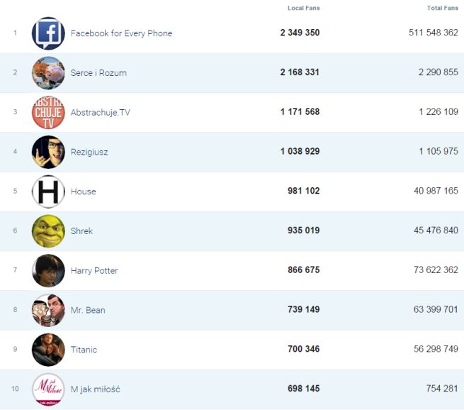Click the Titanic page thumbnail
Screen dimensions: 464x410
[x=48, y=350]
